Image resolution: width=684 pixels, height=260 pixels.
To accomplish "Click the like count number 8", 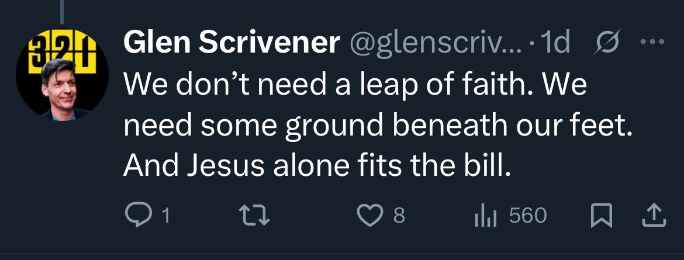I will point(399,217).
